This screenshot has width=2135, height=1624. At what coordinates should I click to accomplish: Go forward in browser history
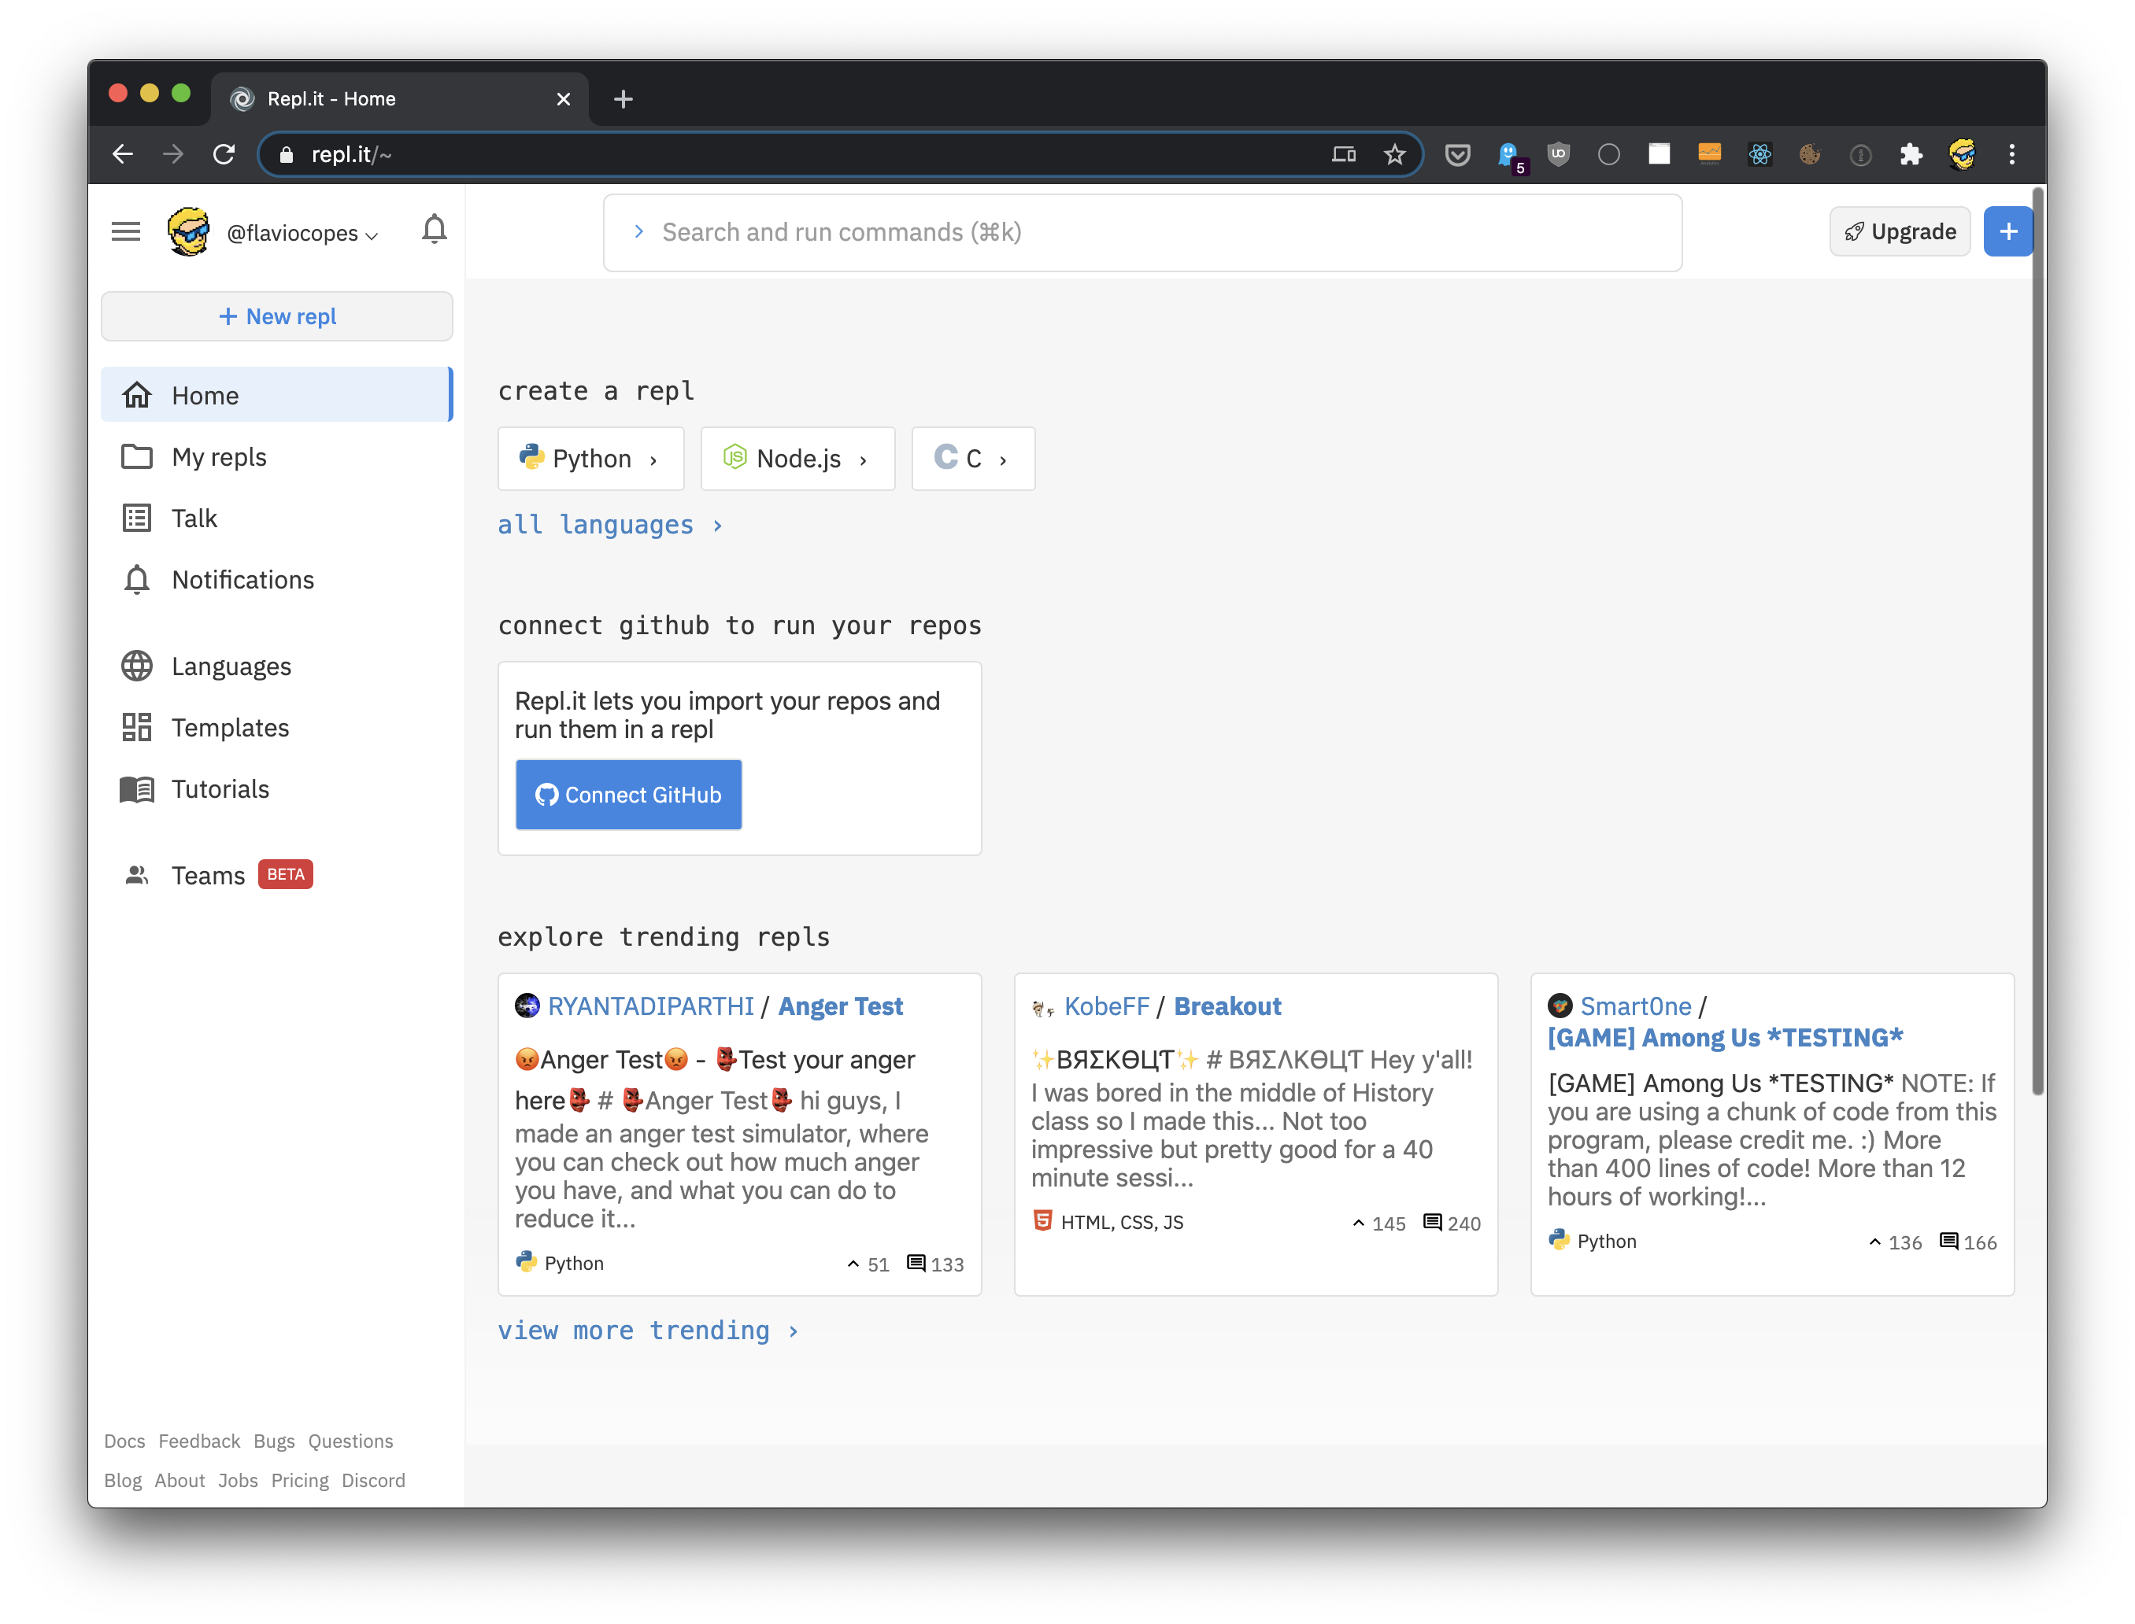point(173,155)
